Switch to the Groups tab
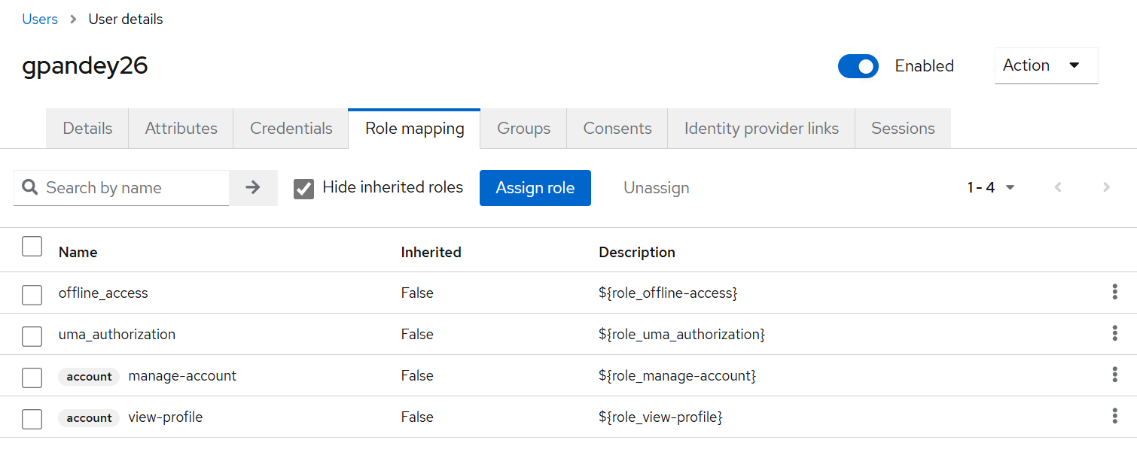Image resolution: width=1137 pixels, height=458 pixels. tap(523, 128)
